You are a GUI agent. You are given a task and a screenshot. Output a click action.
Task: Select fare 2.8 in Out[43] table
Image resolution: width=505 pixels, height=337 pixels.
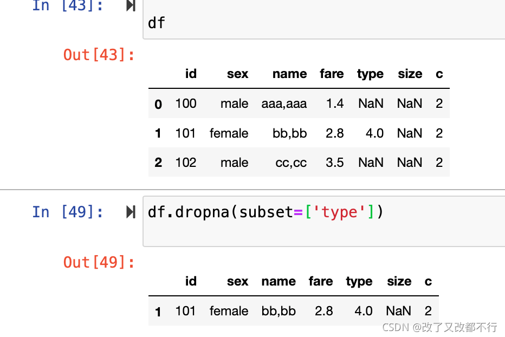point(335,133)
